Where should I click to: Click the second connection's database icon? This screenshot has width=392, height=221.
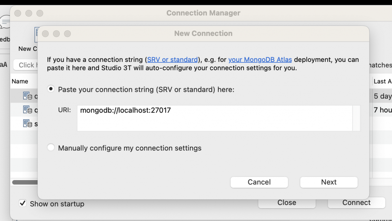[x=28, y=110]
